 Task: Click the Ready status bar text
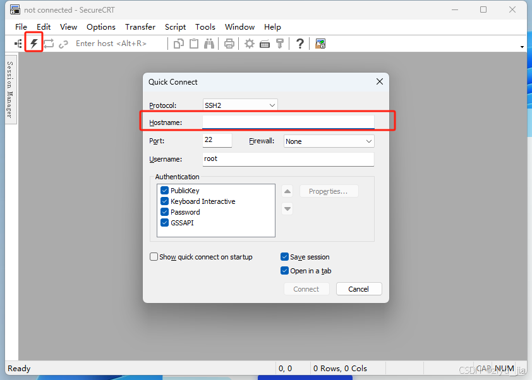coord(19,368)
